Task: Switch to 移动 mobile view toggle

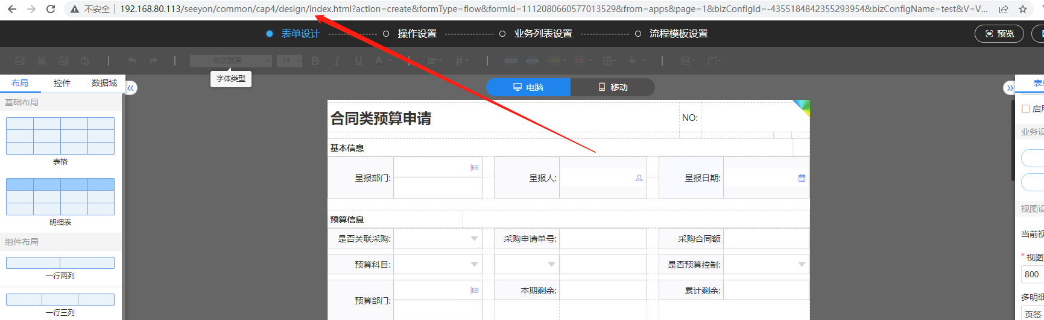Action: [x=613, y=87]
